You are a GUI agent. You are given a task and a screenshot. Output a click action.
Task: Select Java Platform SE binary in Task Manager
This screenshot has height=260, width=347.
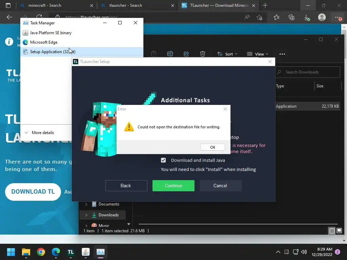(x=82, y=33)
